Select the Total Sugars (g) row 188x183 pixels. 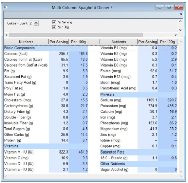[46, 129]
